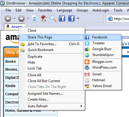129x117 pixels.
Task: Open the AutoLogin menu
Action: tap(101, 10)
